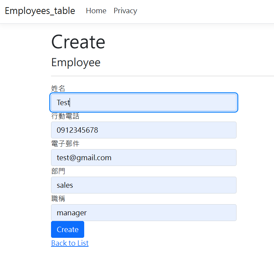The height and width of the screenshot is (260, 274).
Task: Focus the name field containing Test
Action: click(x=143, y=103)
